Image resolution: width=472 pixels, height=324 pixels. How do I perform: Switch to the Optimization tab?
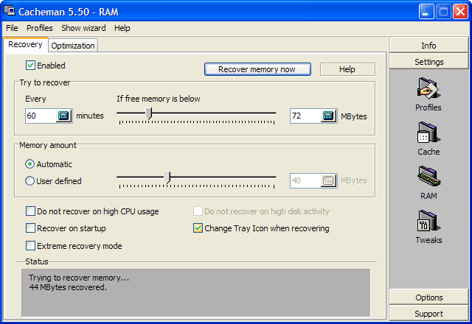point(73,46)
